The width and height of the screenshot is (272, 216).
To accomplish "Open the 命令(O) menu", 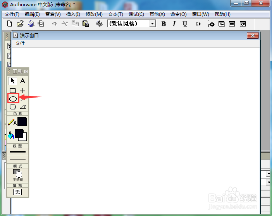I will point(178,14).
